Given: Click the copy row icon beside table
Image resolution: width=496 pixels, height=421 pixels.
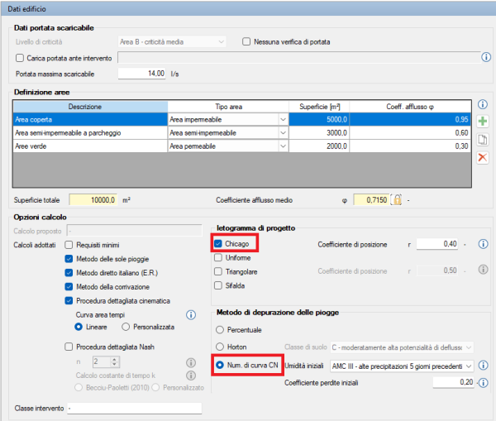Looking at the screenshot, I should coord(483,139).
